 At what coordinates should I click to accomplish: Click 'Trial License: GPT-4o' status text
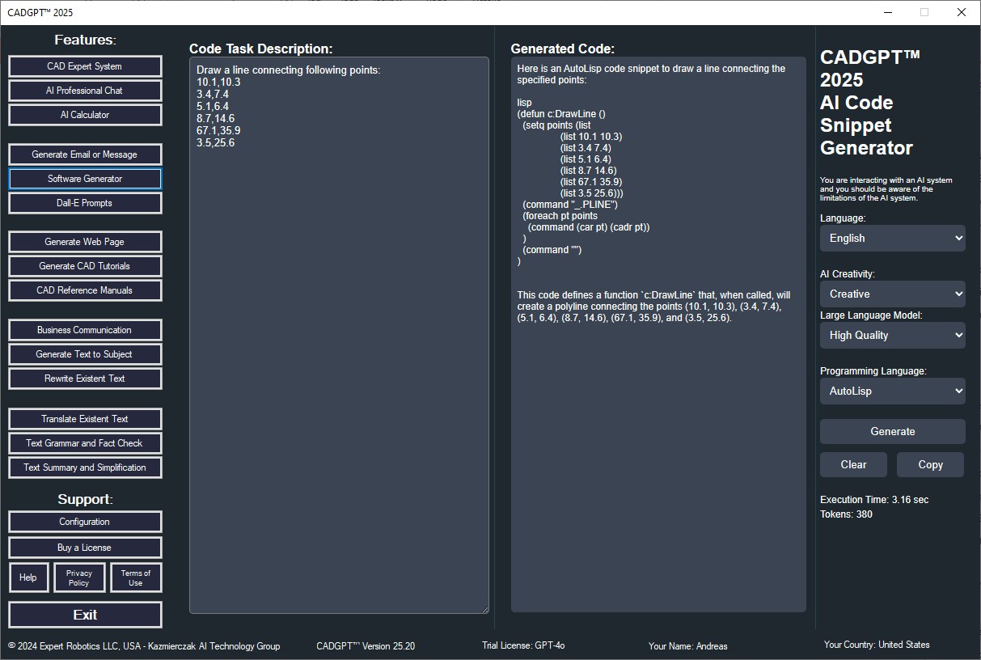pos(523,645)
